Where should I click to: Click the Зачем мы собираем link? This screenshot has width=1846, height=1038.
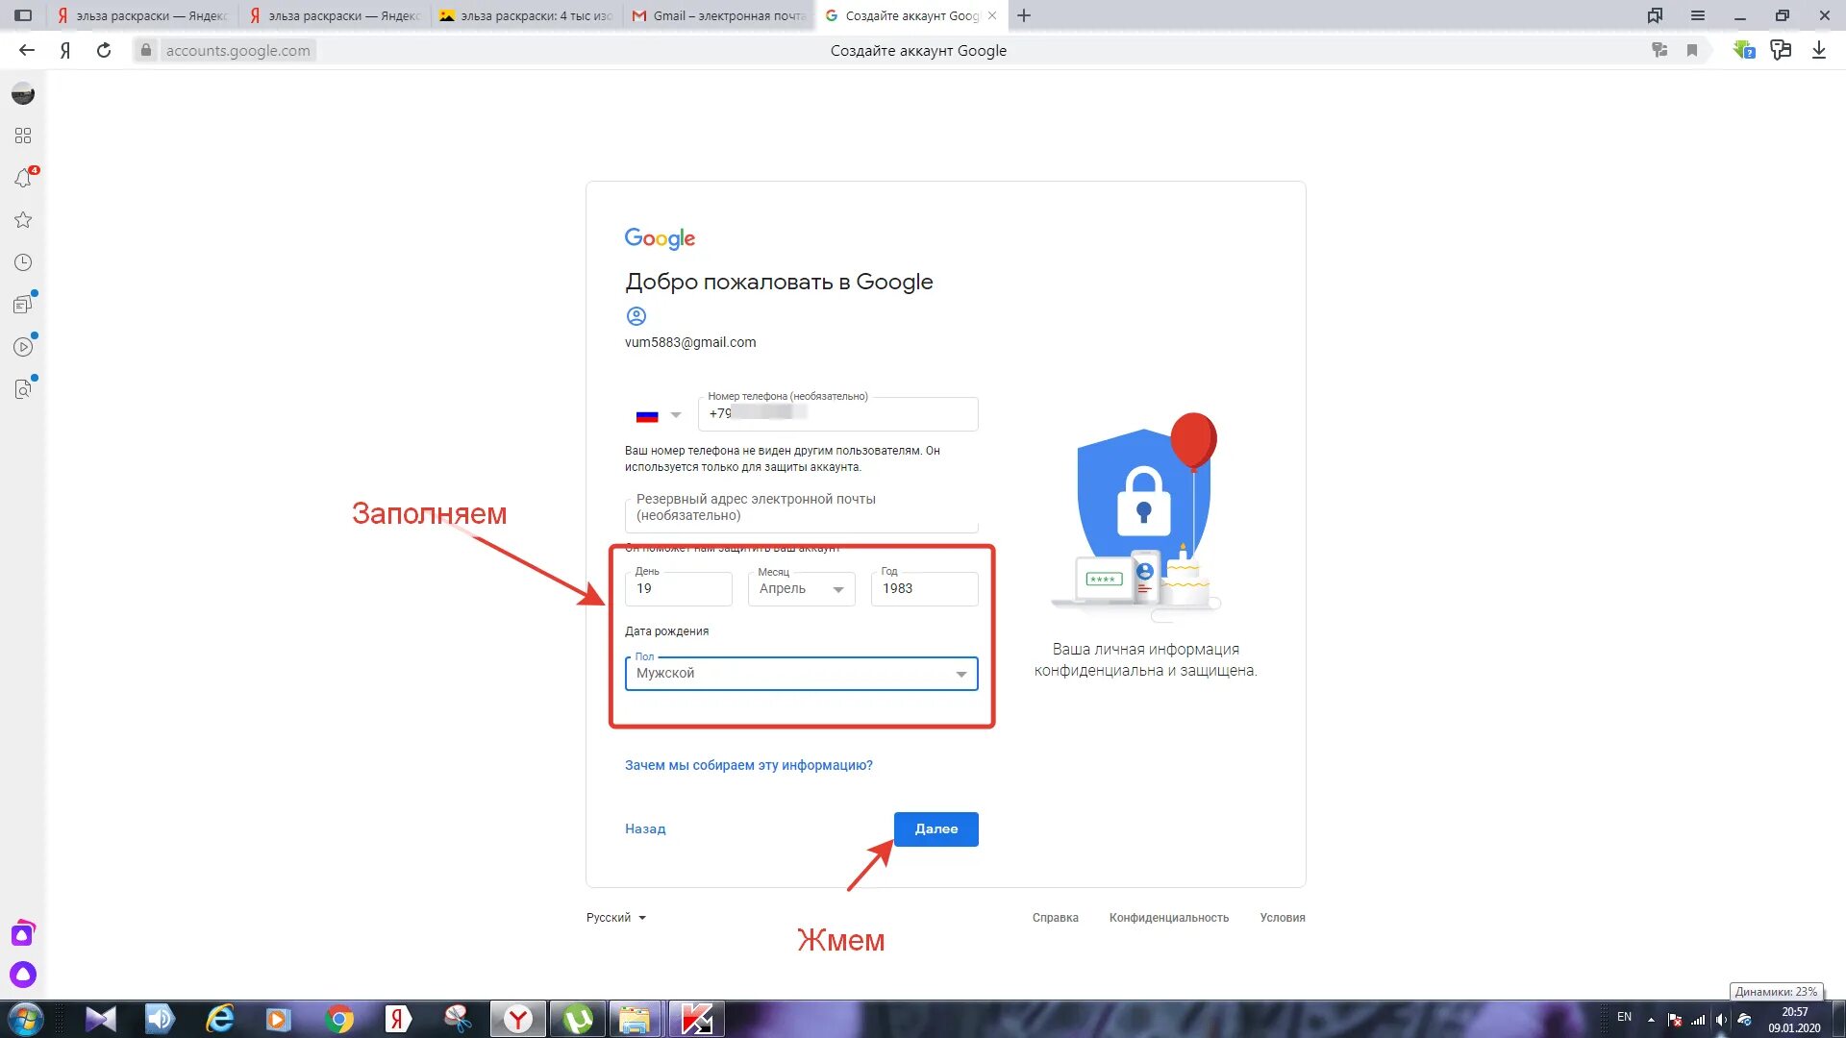748,764
